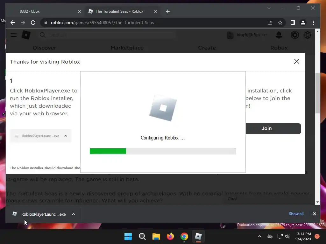This screenshot has height=244, width=326.
Task: Open the network status tray icon
Action: pos(280,236)
